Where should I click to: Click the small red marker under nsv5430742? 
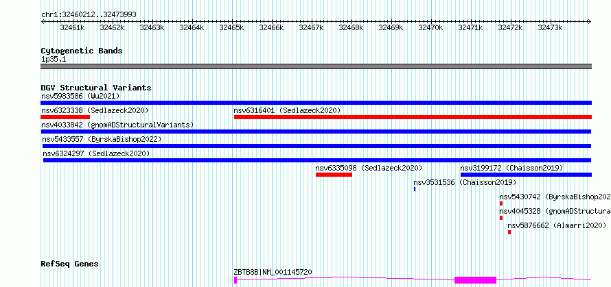tap(501, 203)
